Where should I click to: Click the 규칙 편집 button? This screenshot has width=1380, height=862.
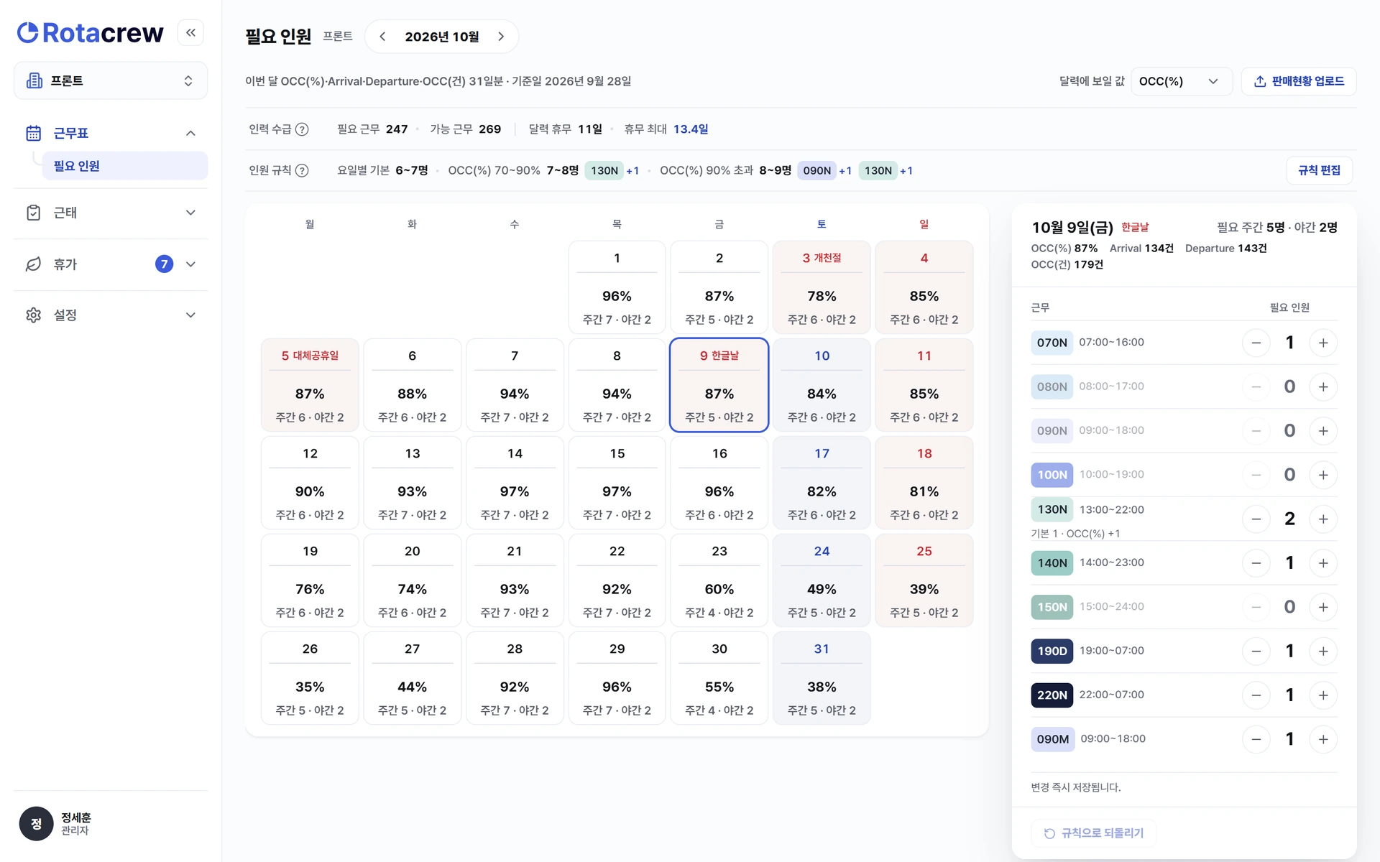coord(1319,170)
